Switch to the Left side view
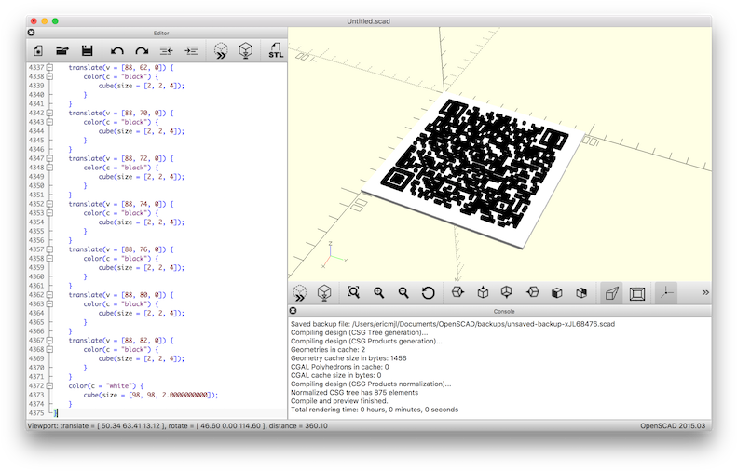This screenshot has height=471, width=737. tap(532, 292)
